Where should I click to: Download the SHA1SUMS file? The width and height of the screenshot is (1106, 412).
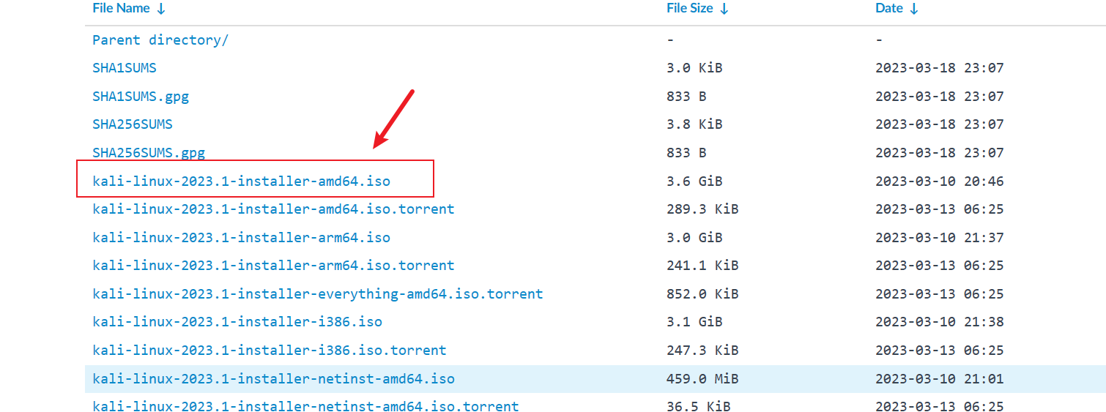coord(125,68)
